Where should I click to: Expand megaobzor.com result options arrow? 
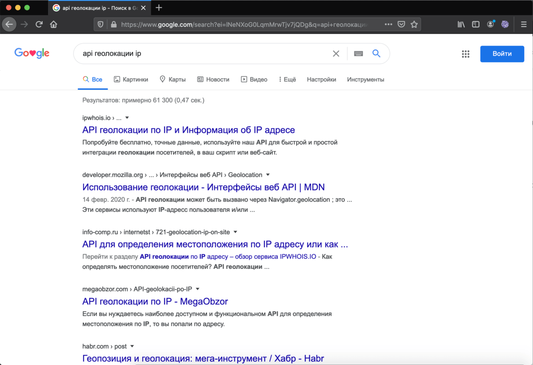pyautogui.click(x=197, y=289)
